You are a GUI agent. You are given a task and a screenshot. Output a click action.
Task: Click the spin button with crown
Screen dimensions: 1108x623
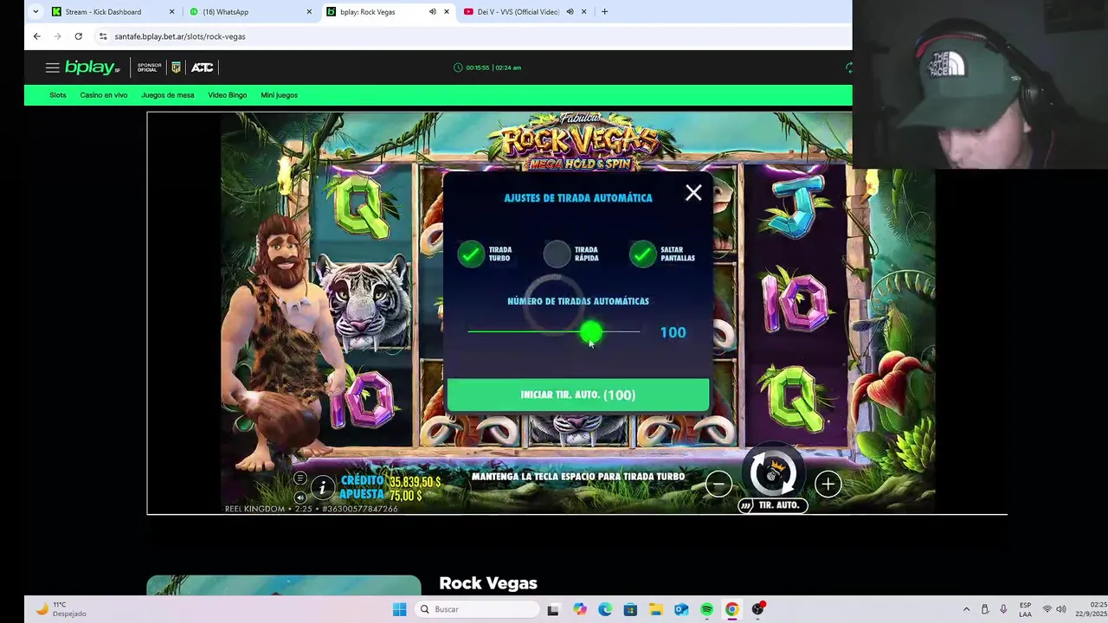tap(772, 472)
